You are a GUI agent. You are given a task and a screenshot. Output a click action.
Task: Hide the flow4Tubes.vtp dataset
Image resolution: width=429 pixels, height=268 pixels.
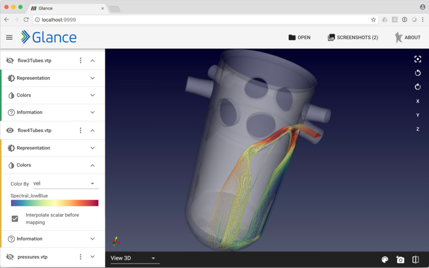[10, 131]
